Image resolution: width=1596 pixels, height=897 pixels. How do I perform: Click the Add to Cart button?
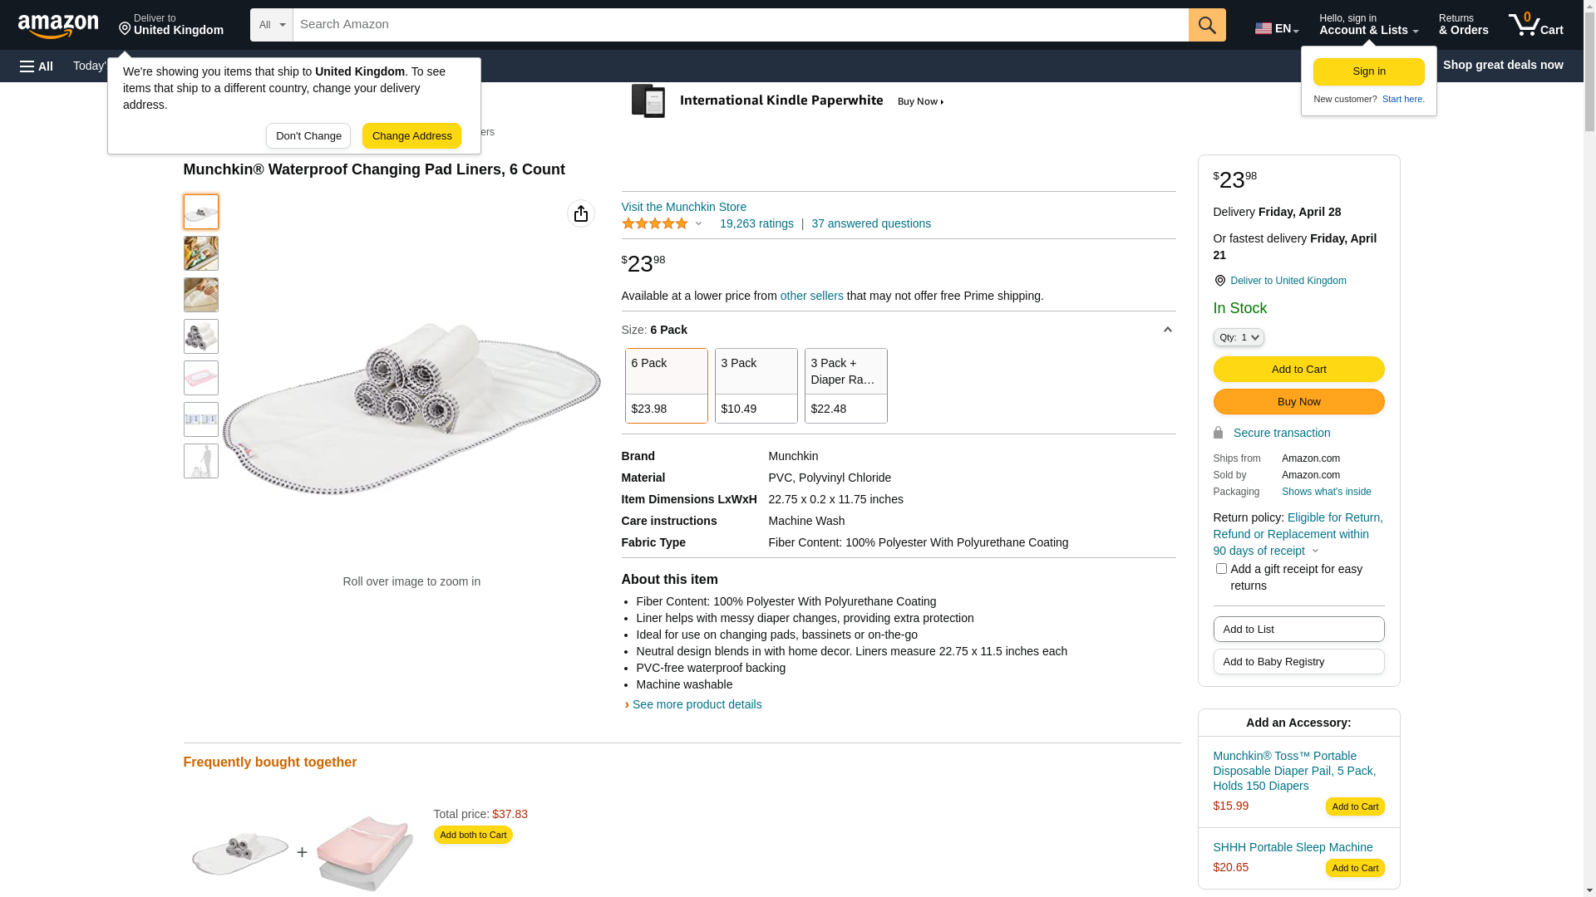pos(1298,369)
